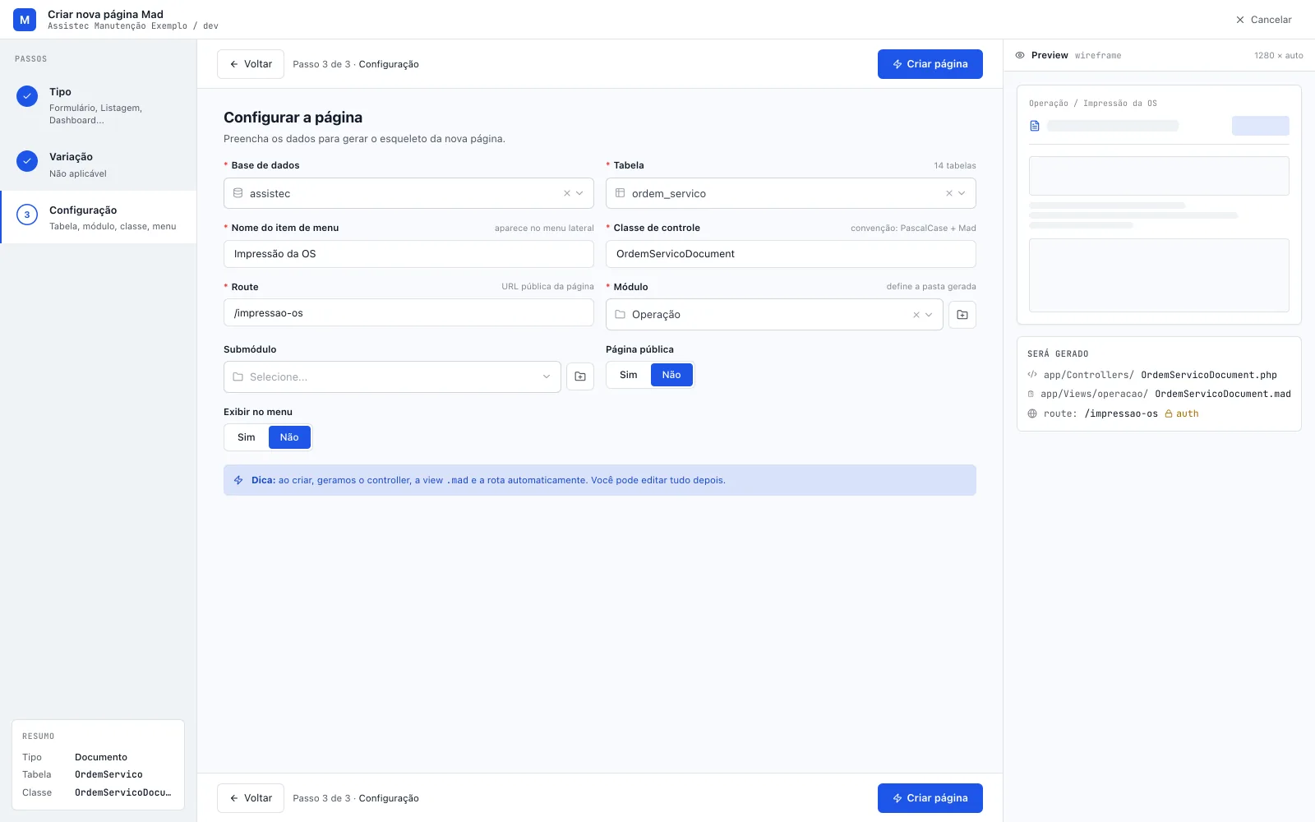
Task: Click the document icon in preview wireframe
Action: point(1035,126)
